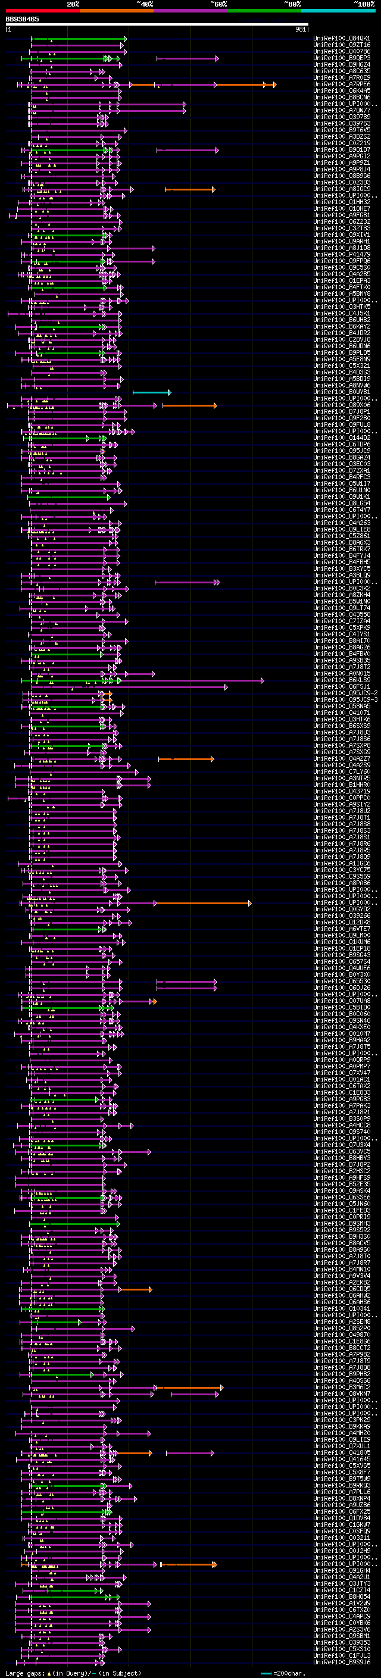Select hit UniRef100_Q6Z232
This screenshot has width=381, height=1678.
pyautogui.click(x=342, y=221)
